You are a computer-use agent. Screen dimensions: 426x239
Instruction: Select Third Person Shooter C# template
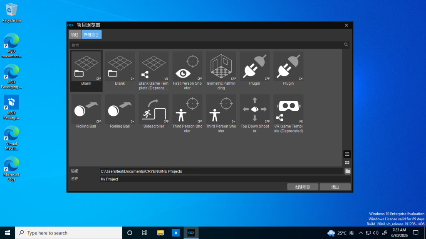coord(221,114)
